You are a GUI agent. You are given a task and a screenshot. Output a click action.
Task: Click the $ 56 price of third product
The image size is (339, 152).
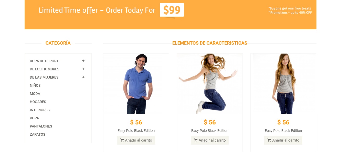coord(283,122)
